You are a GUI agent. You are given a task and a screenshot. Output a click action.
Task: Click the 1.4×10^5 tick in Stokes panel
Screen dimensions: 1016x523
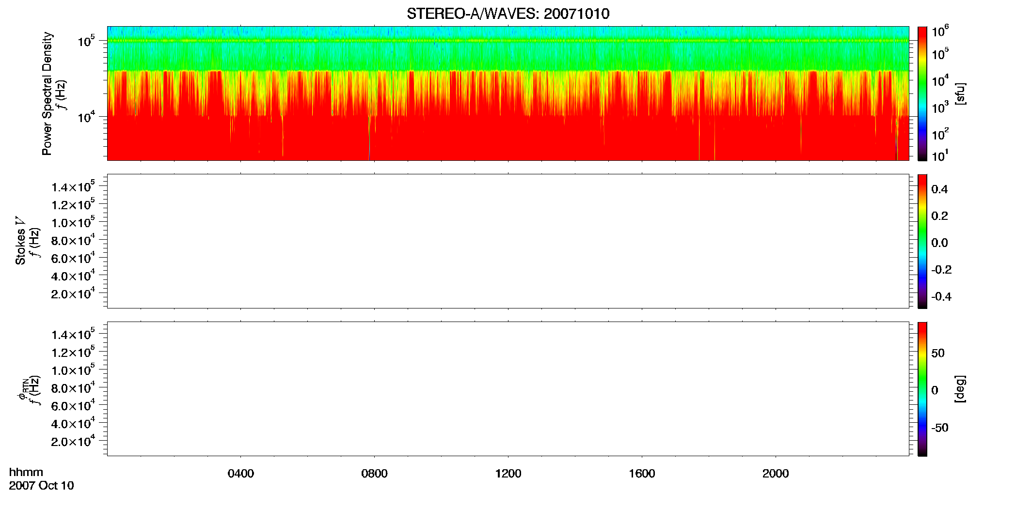pos(73,186)
